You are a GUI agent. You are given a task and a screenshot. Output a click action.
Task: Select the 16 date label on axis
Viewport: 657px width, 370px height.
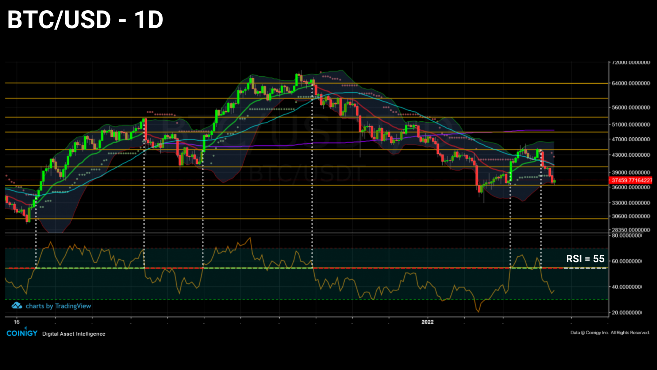[x=17, y=322]
